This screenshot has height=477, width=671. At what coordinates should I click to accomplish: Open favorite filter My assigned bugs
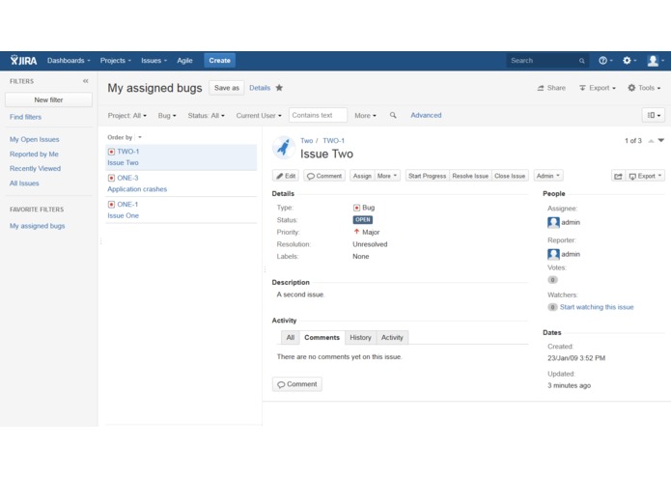pos(38,226)
